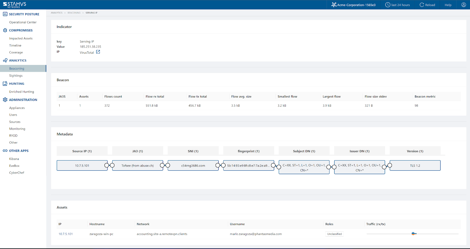This screenshot has height=249, width=470.
Task: Click username marlo.zaragoza@phantasmedia.com
Action: (256, 234)
